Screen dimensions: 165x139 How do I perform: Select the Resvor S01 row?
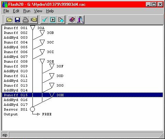[83, 109]
